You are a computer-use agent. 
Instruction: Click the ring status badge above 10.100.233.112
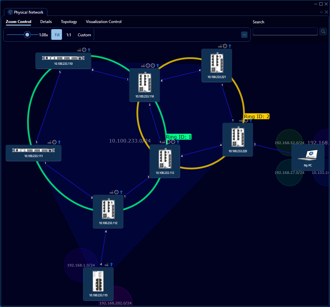pos(116,192)
